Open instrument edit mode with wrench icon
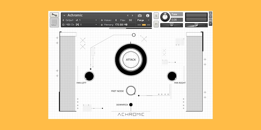 pos(54,15)
